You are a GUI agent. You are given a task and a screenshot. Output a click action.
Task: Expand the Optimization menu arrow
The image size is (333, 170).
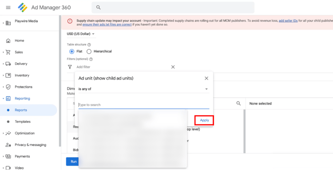point(3,133)
